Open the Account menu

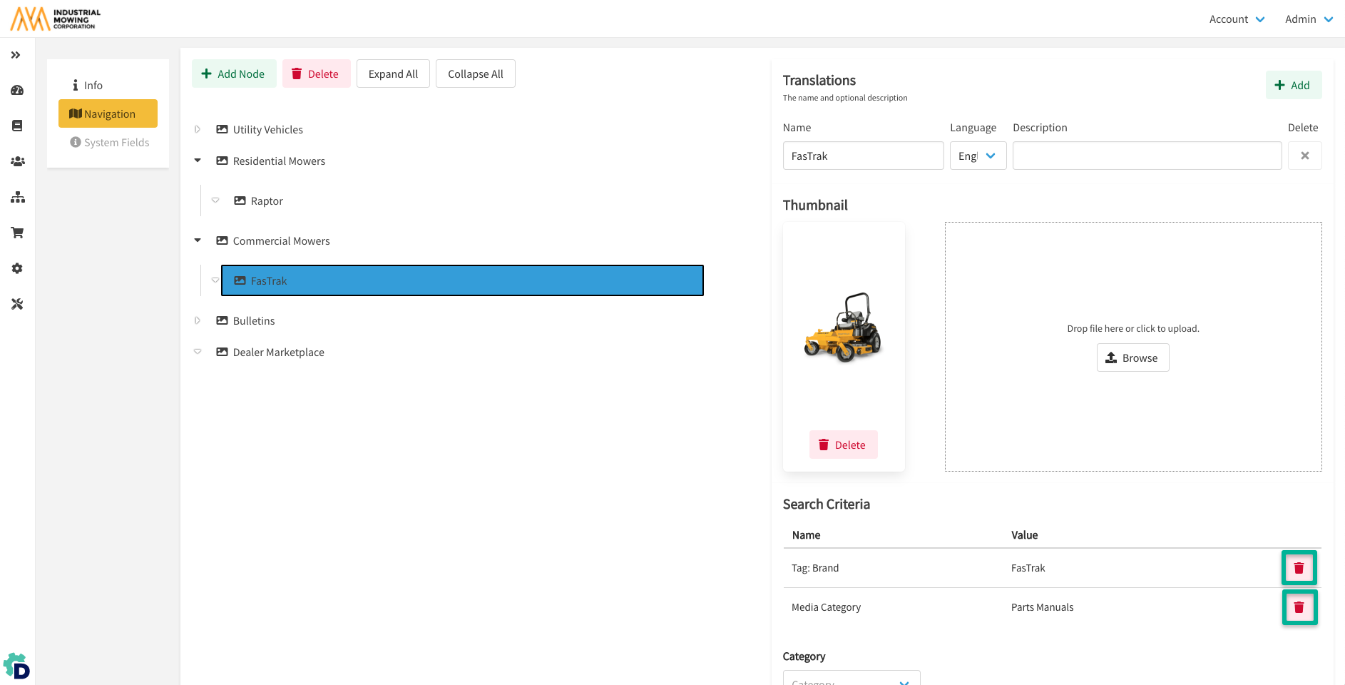pyautogui.click(x=1237, y=19)
